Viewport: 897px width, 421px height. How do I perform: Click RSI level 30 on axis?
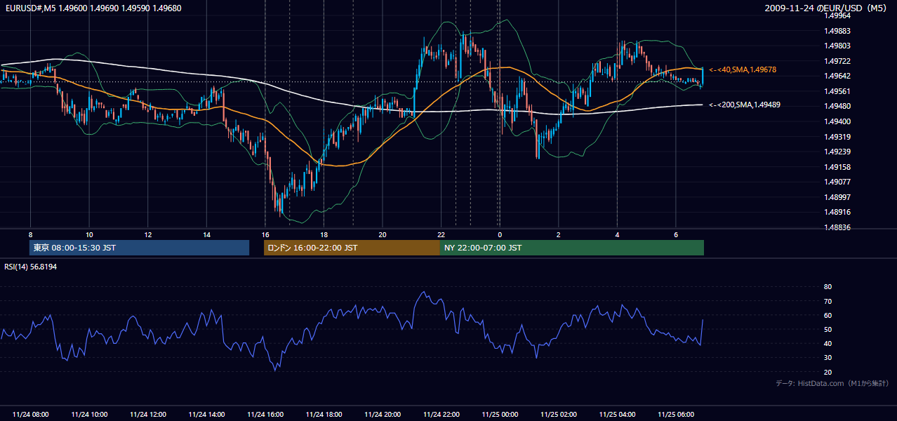pyautogui.click(x=828, y=358)
